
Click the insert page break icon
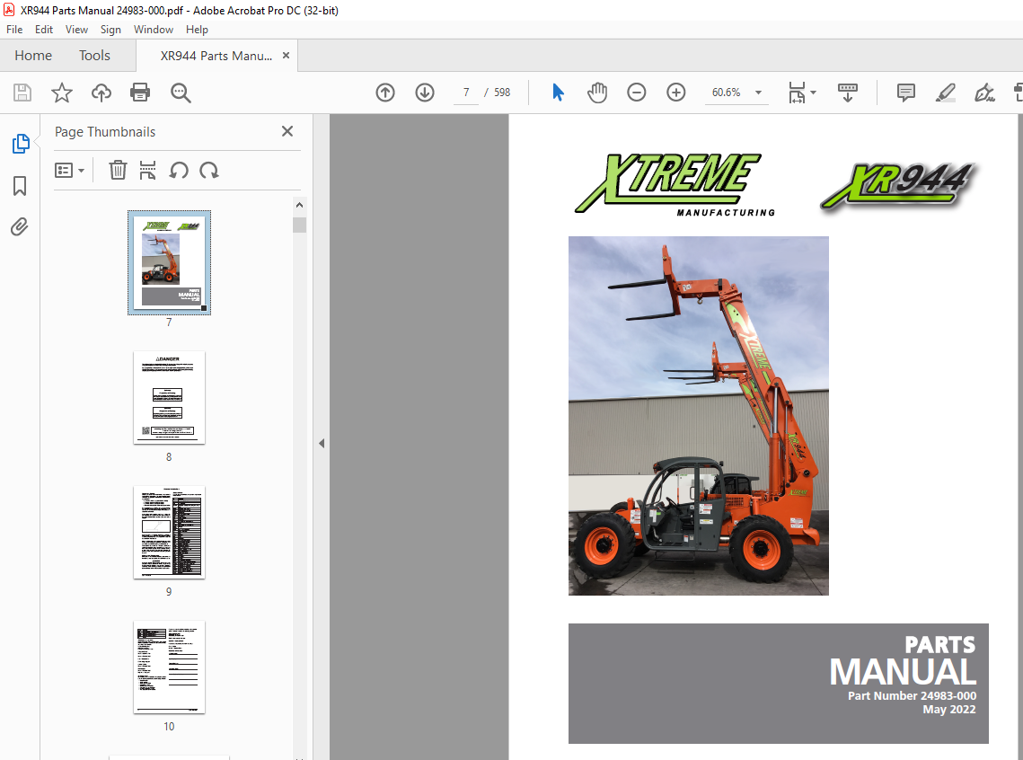[x=147, y=171]
